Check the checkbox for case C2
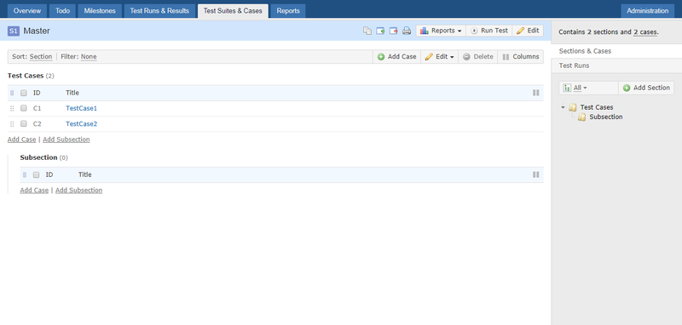 pos(24,124)
